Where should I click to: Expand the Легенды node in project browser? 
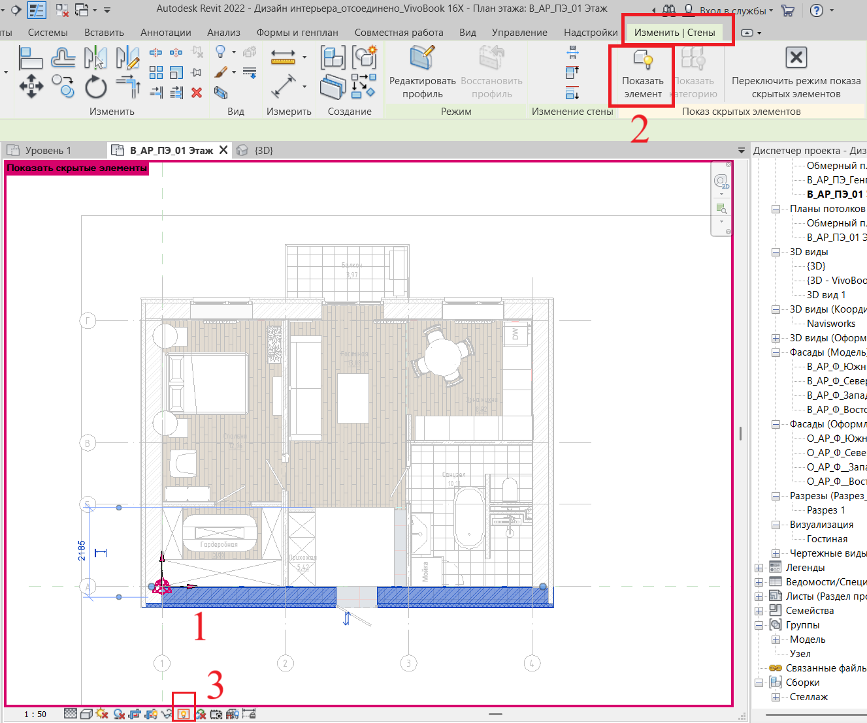point(759,568)
